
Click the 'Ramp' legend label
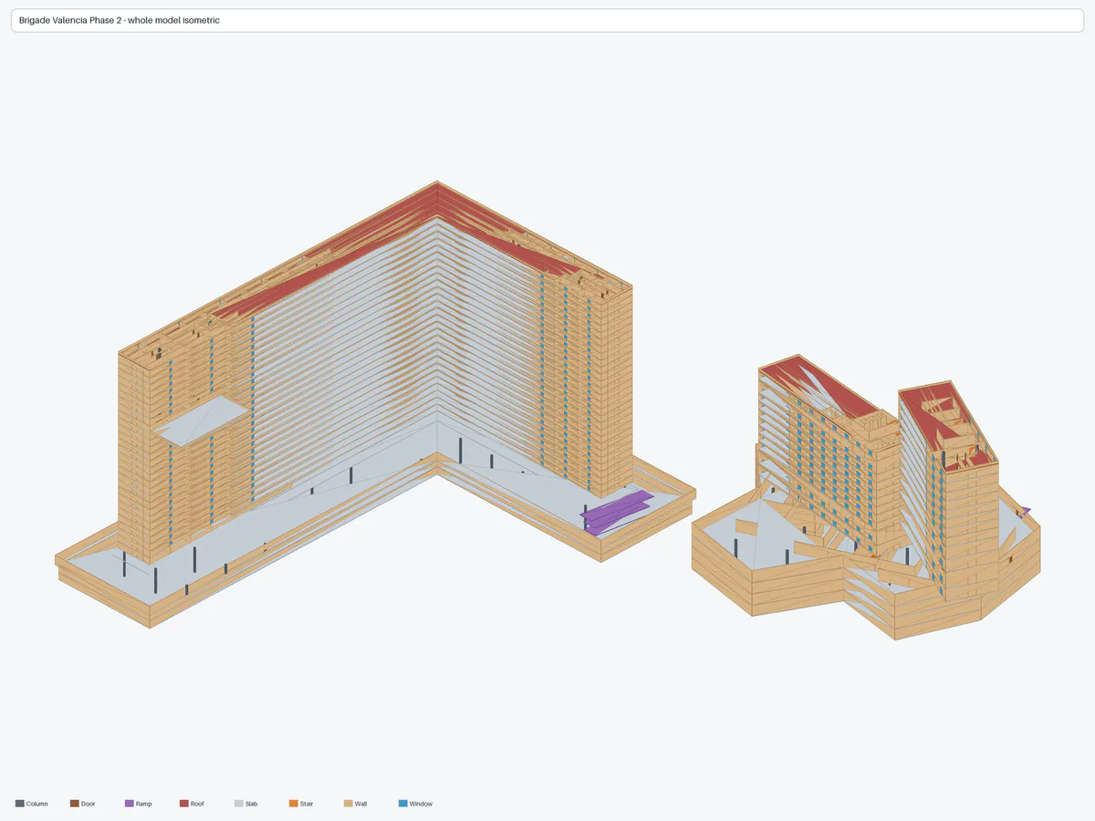[x=144, y=804]
